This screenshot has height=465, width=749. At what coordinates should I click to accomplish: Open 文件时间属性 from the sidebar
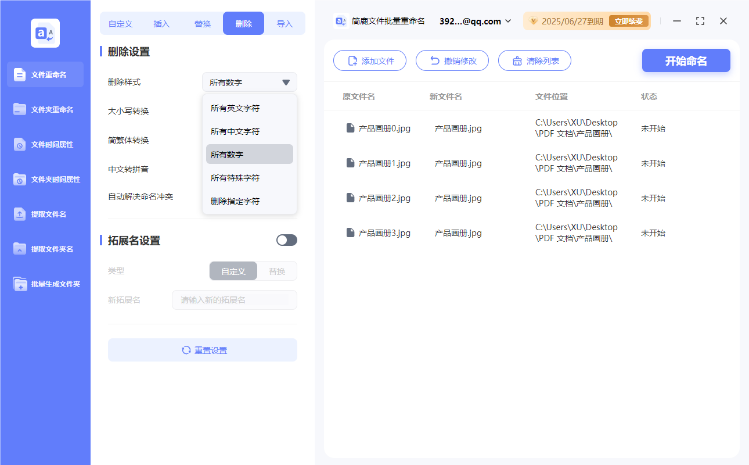(x=45, y=144)
